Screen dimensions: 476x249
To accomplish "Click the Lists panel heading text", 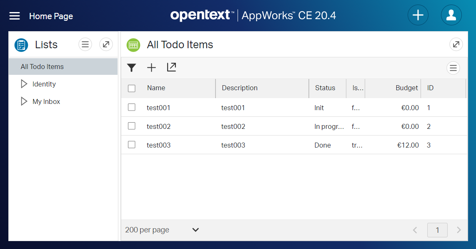I will tap(46, 45).
